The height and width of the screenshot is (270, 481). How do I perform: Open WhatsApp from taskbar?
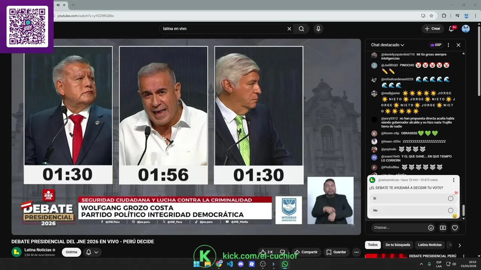285,264
